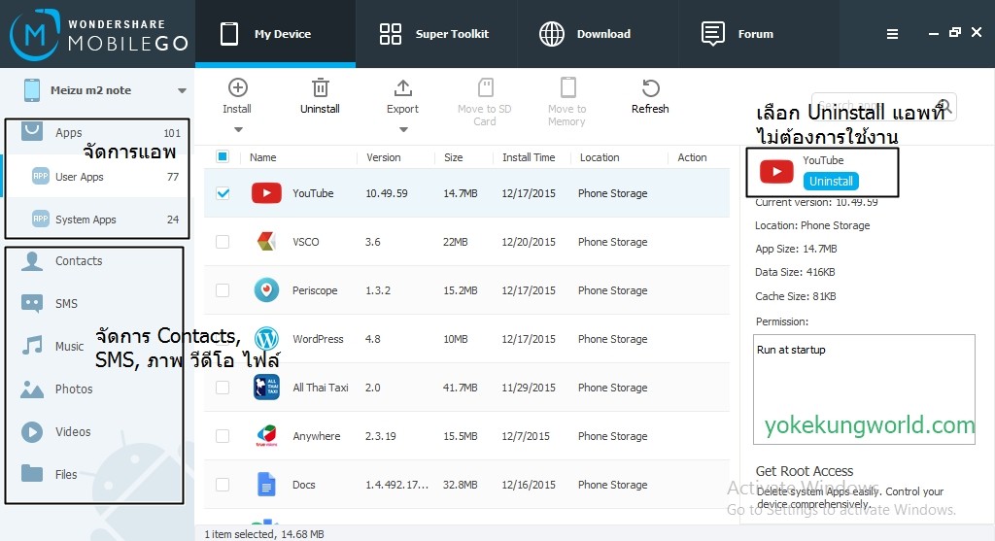Check the Periscope row checkbox
Viewport: 995px width, 541px height.
click(223, 290)
